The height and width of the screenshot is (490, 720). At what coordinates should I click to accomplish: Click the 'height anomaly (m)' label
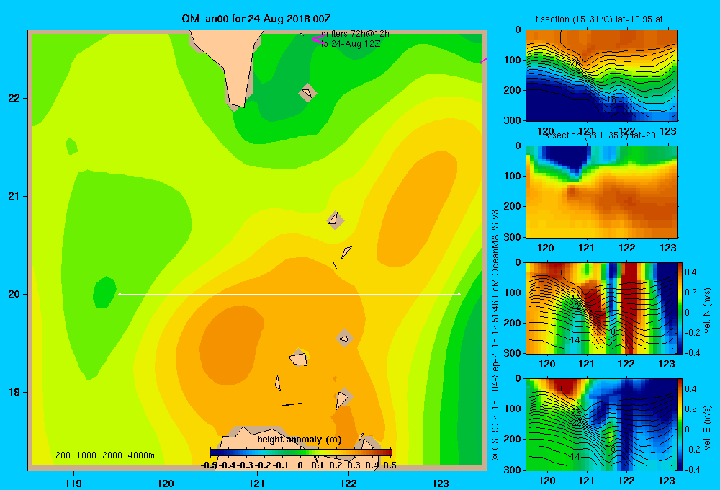pyautogui.click(x=300, y=440)
